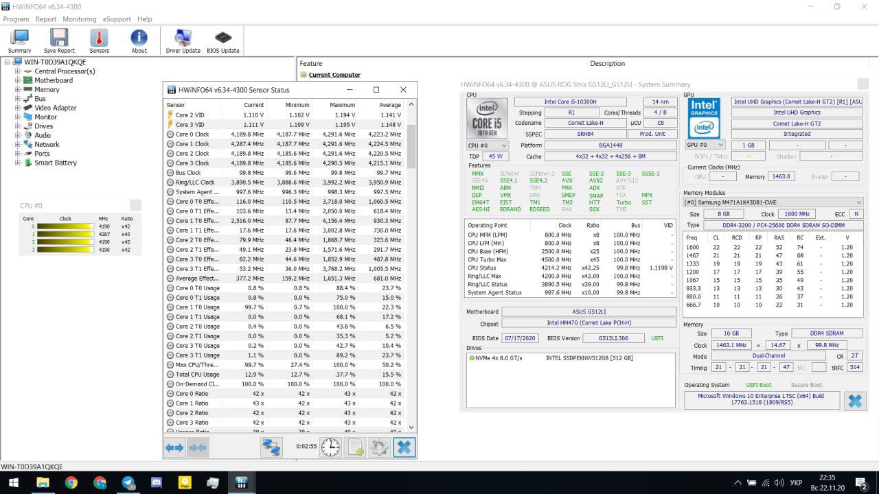879x494 pixels.
Task: Click the Average column header
Action: [390, 105]
